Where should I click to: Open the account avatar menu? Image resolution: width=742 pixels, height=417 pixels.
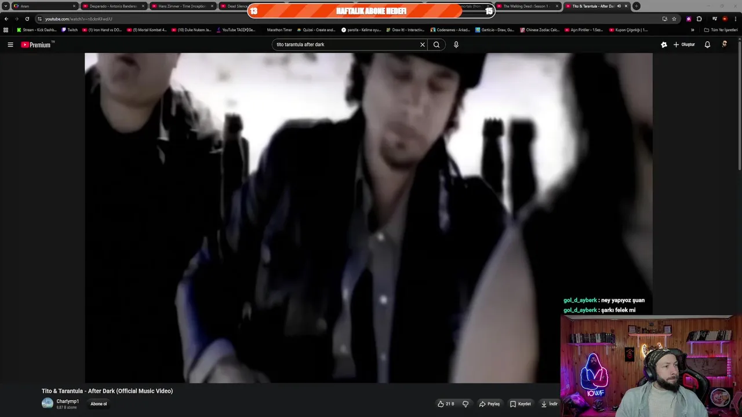[x=725, y=45]
